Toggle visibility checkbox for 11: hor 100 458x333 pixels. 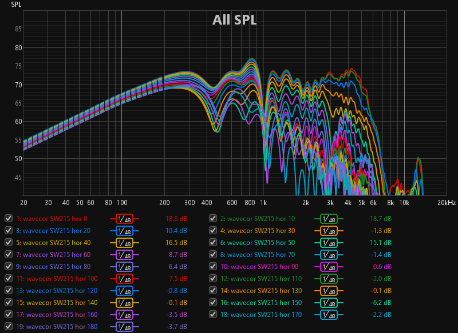[9, 278]
